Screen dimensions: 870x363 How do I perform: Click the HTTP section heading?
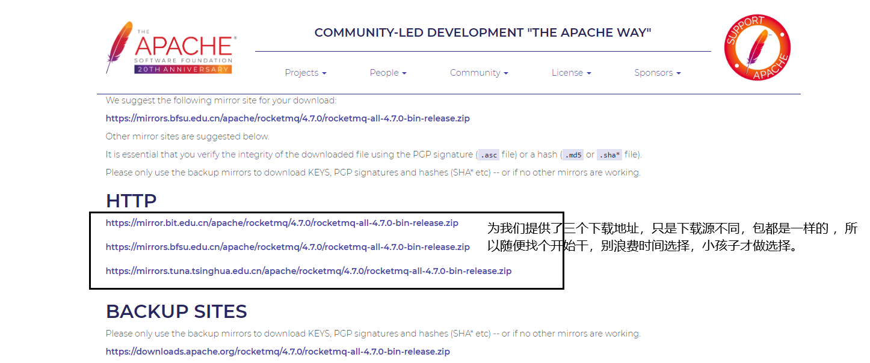click(131, 200)
